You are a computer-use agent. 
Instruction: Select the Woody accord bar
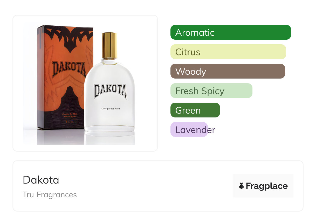click(228, 71)
